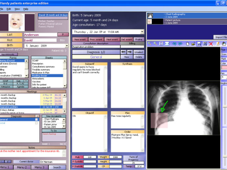227x170 pixels.
Task: Click the right arrow diagnosis button
Action: 130,52
